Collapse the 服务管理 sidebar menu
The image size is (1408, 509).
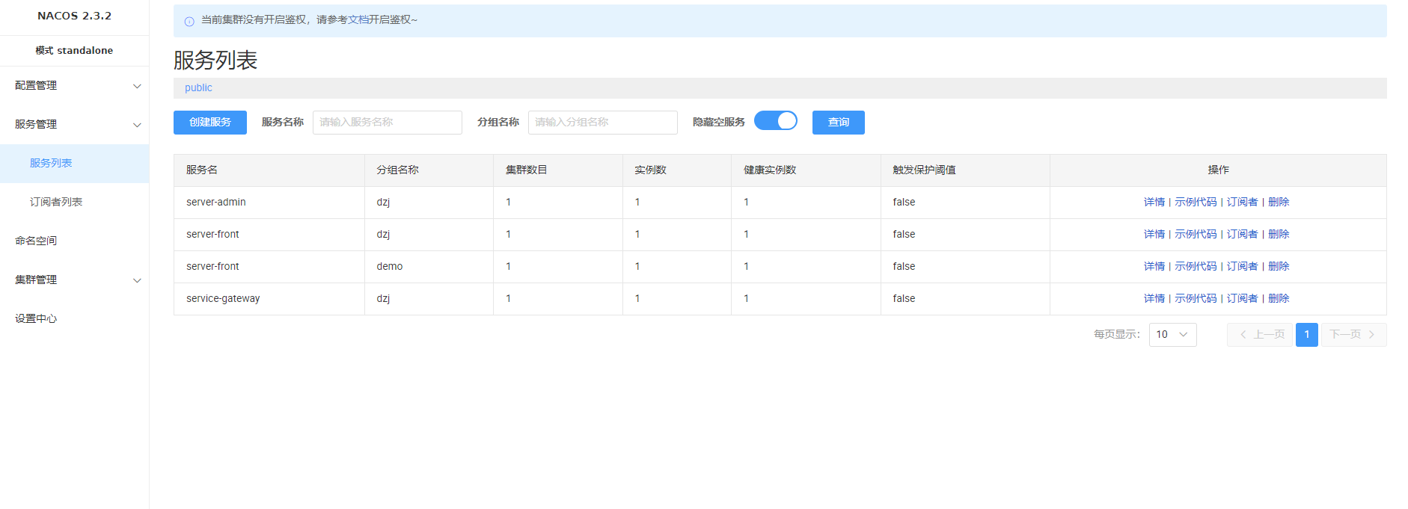pyautogui.click(x=74, y=125)
